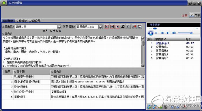This screenshot has width=202, height=111.
Task: Mute the music player with the speaker icon
Action: coord(174,33)
